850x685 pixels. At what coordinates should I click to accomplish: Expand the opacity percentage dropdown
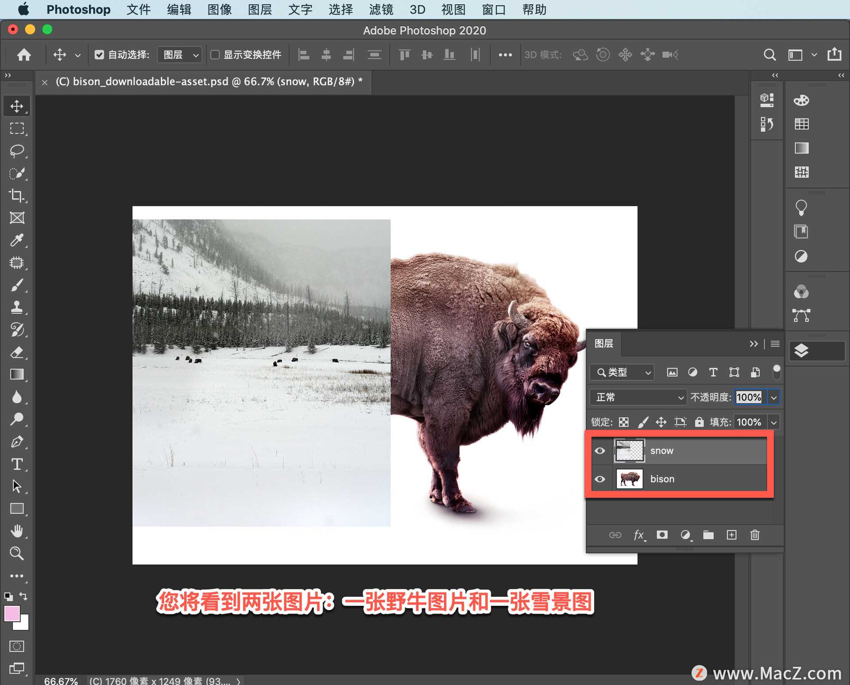tap(774, 396)
